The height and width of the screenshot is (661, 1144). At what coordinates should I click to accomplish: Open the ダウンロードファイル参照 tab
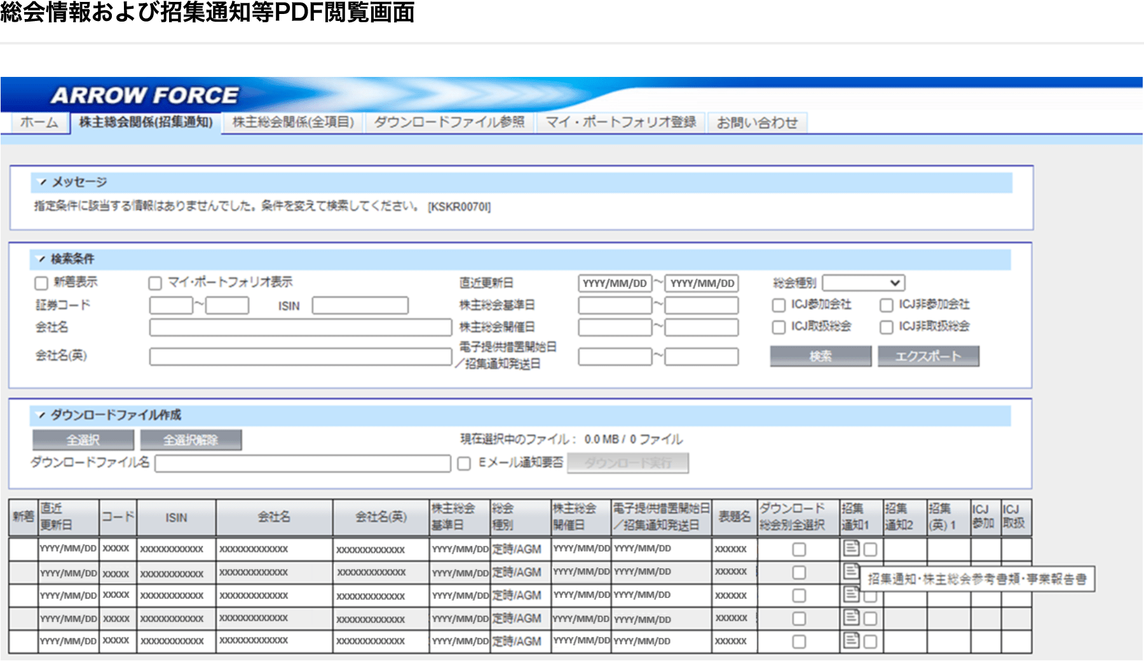[449, 123]
